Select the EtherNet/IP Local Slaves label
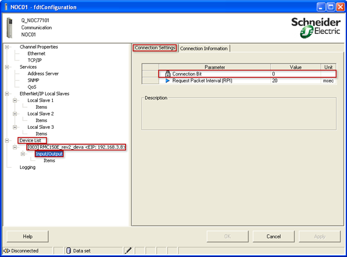347x257 pixels. 44,94
